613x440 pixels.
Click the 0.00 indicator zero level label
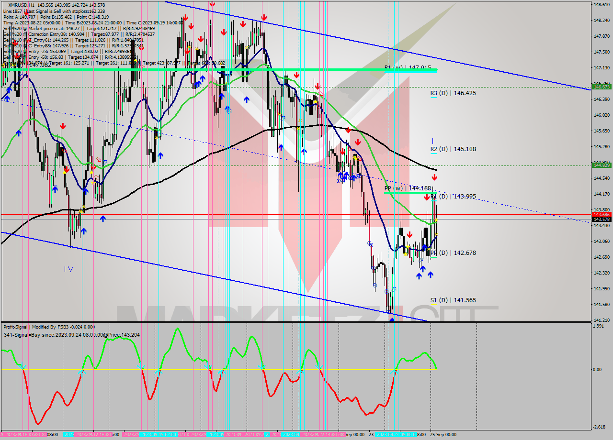click(x=598, y=370)
